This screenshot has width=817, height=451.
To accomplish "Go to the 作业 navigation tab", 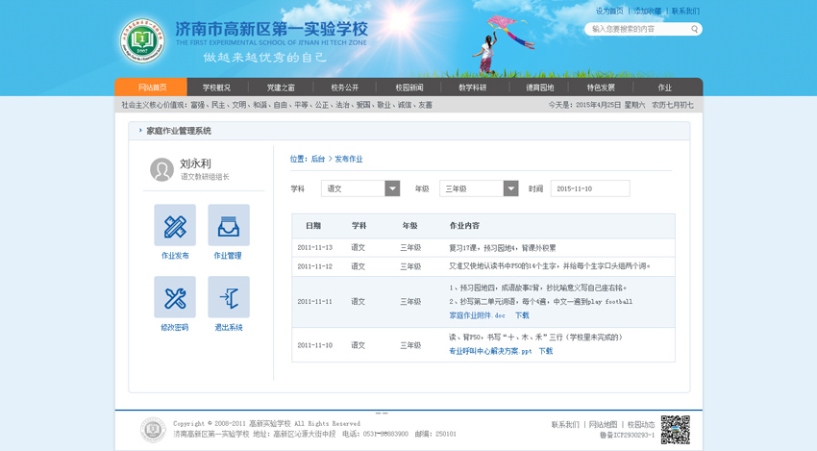I will [664, 88].
